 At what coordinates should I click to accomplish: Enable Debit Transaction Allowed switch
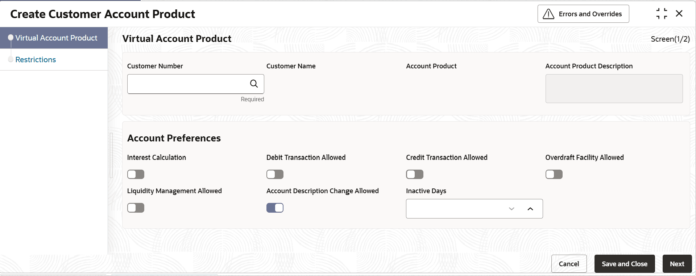[275, 174]
